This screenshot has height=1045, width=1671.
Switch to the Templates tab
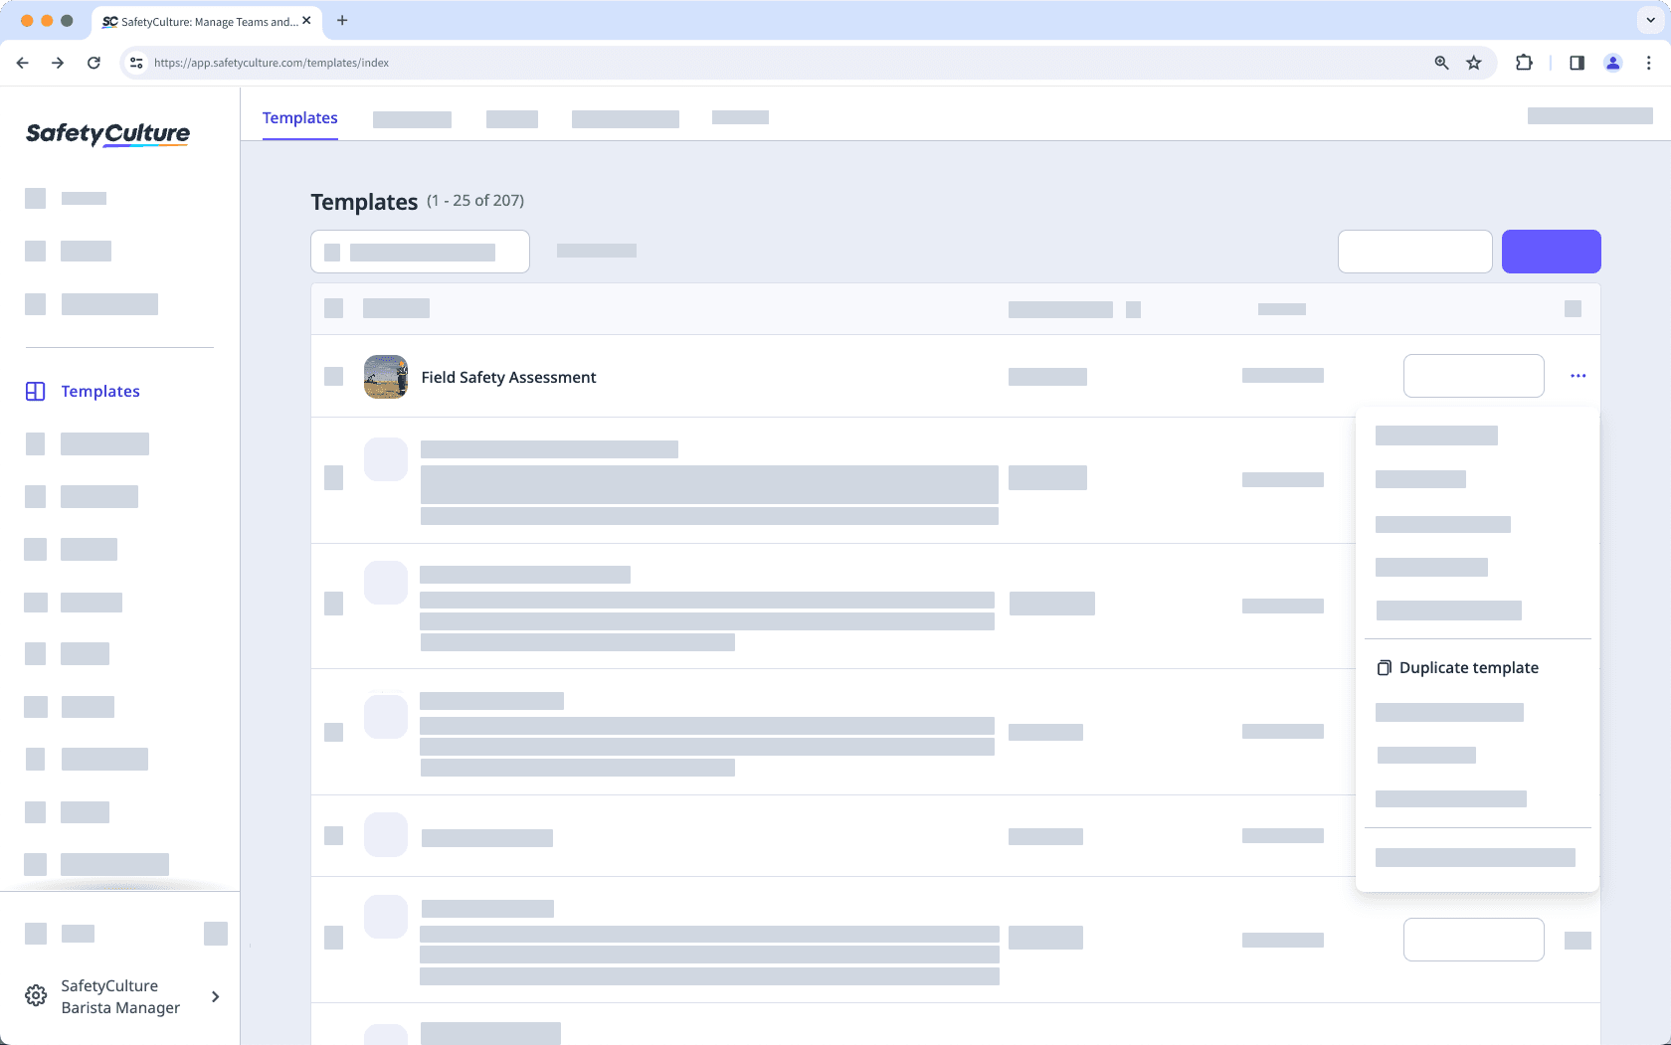(x=299, y=117)
